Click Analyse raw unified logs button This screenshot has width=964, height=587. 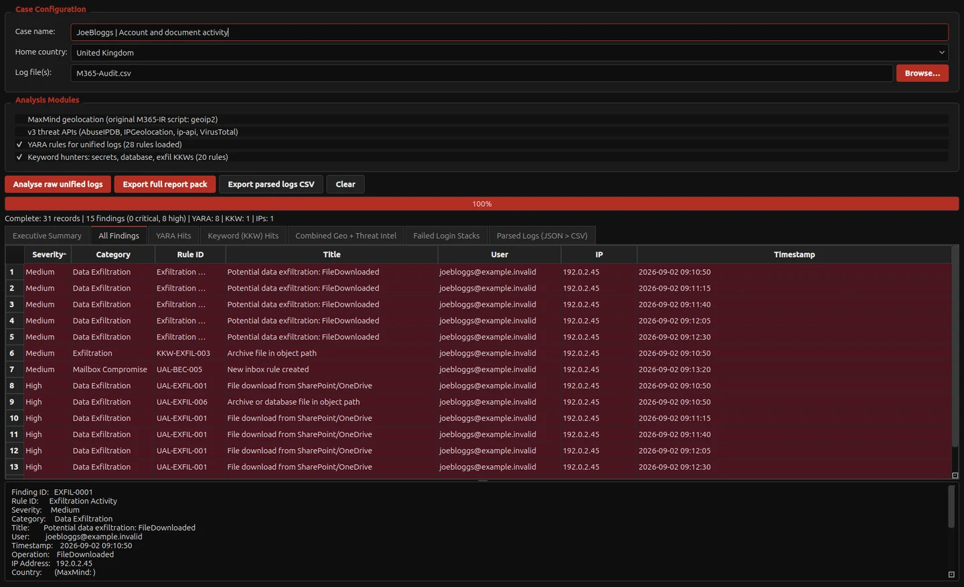click(58, 184)
